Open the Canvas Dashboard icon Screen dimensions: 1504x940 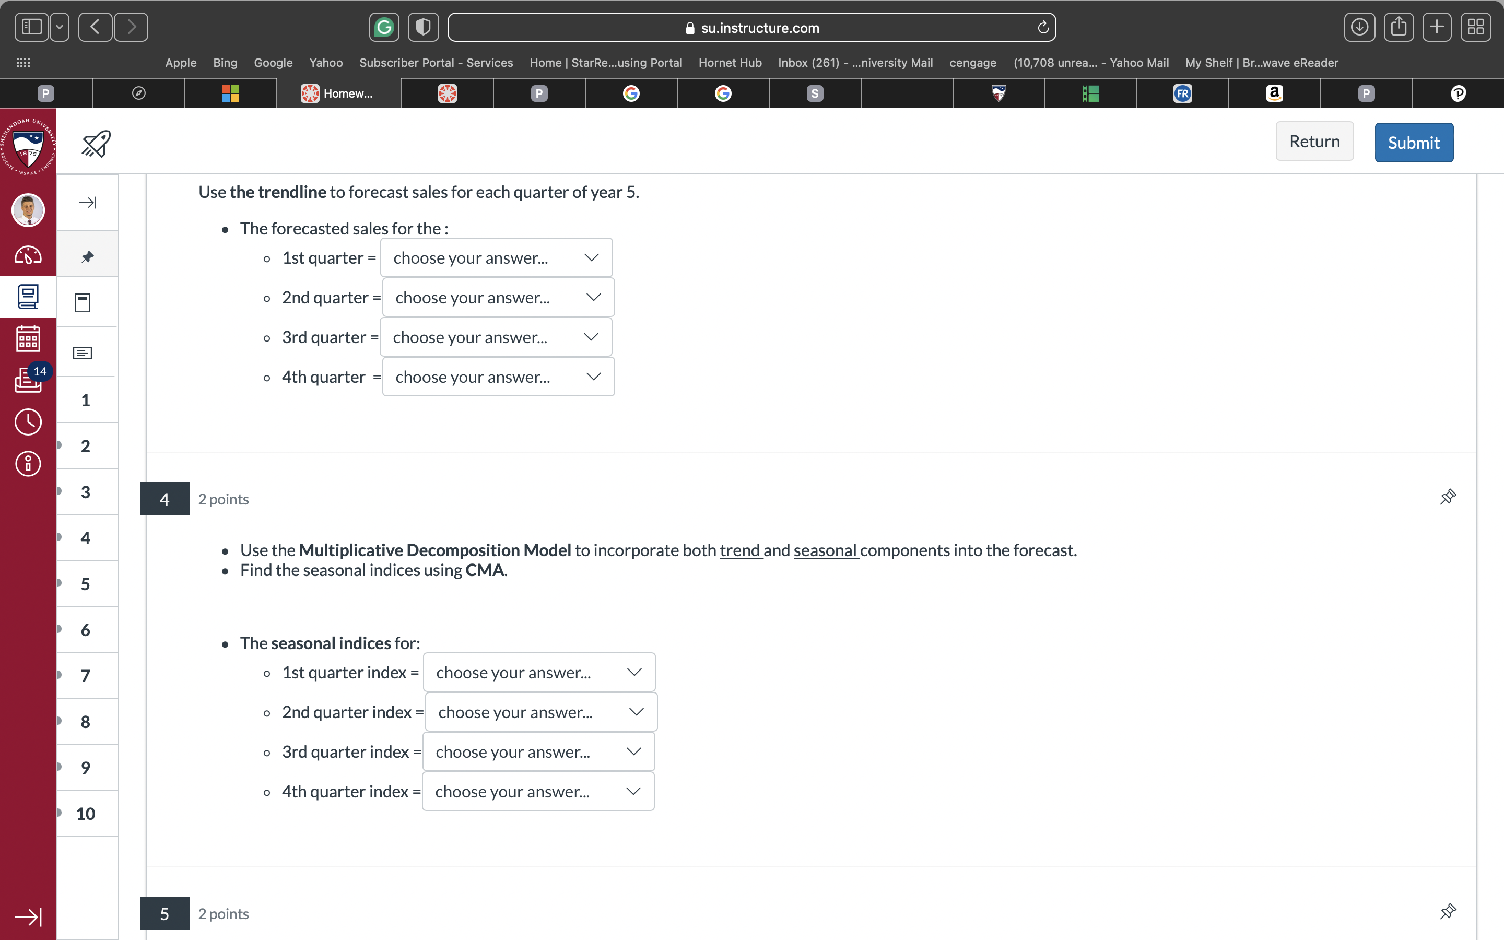click(x=28, y=255)
